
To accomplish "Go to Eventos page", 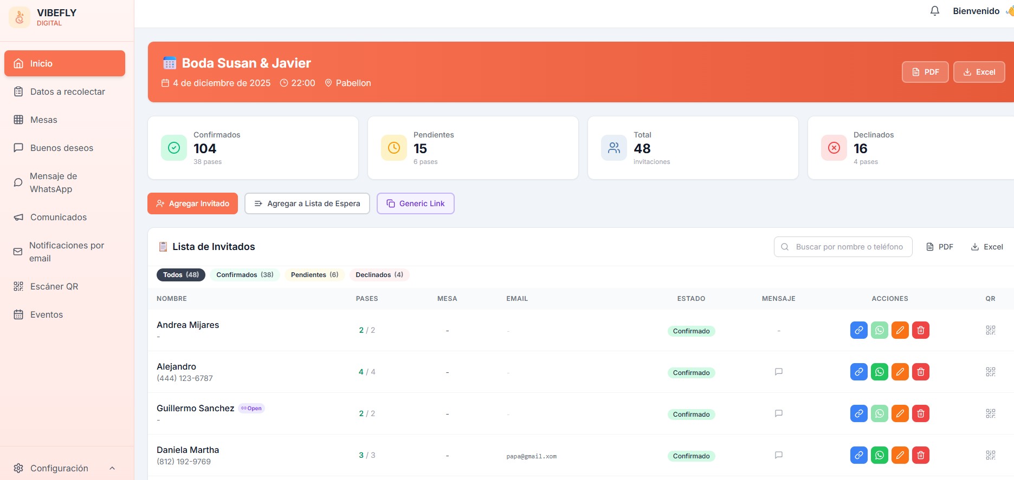I will pos(64,314).
